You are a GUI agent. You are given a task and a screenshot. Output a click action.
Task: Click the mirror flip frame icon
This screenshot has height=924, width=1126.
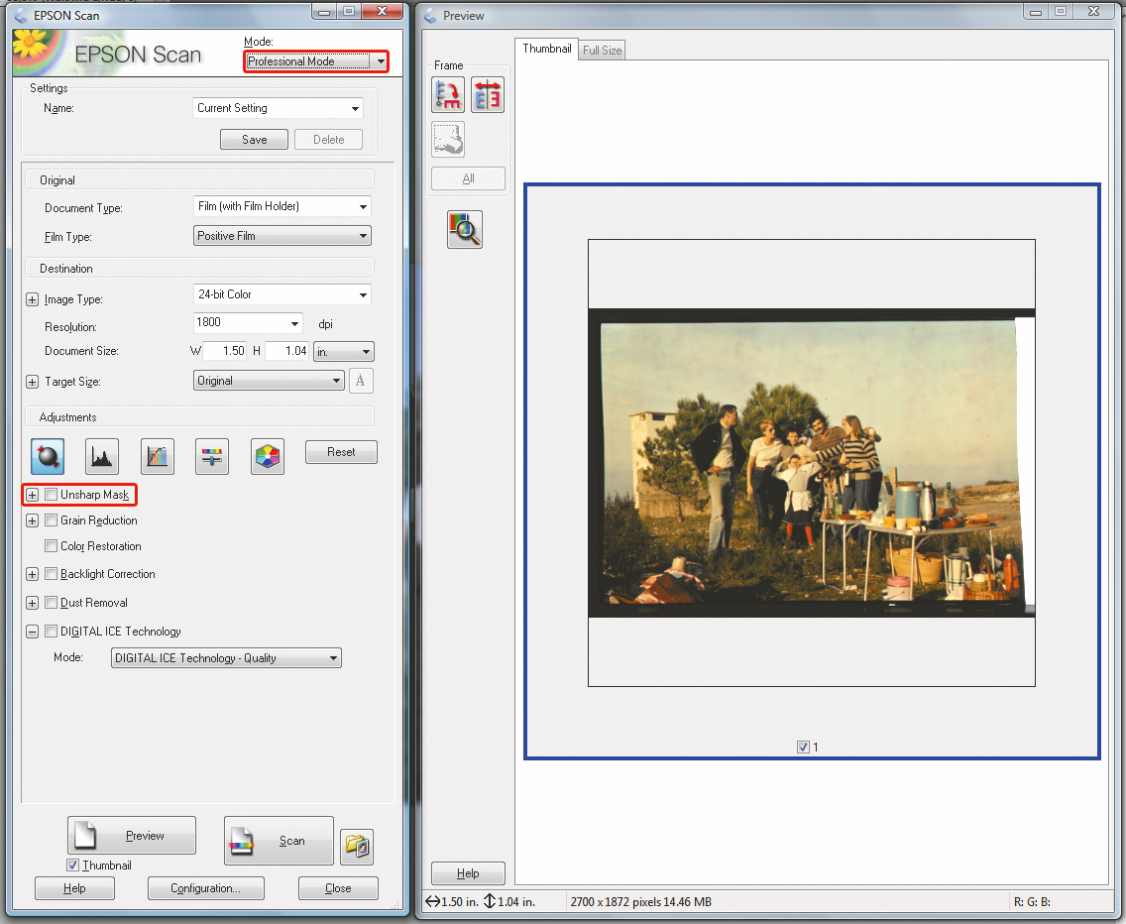coord(488,95)
